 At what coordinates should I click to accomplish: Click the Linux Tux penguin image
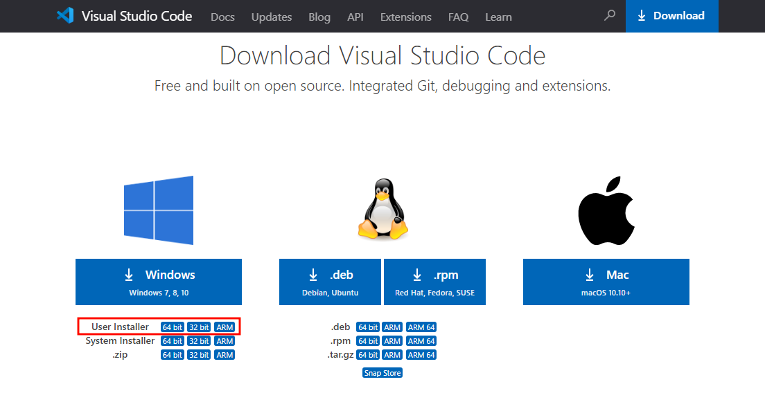point(382,210)
